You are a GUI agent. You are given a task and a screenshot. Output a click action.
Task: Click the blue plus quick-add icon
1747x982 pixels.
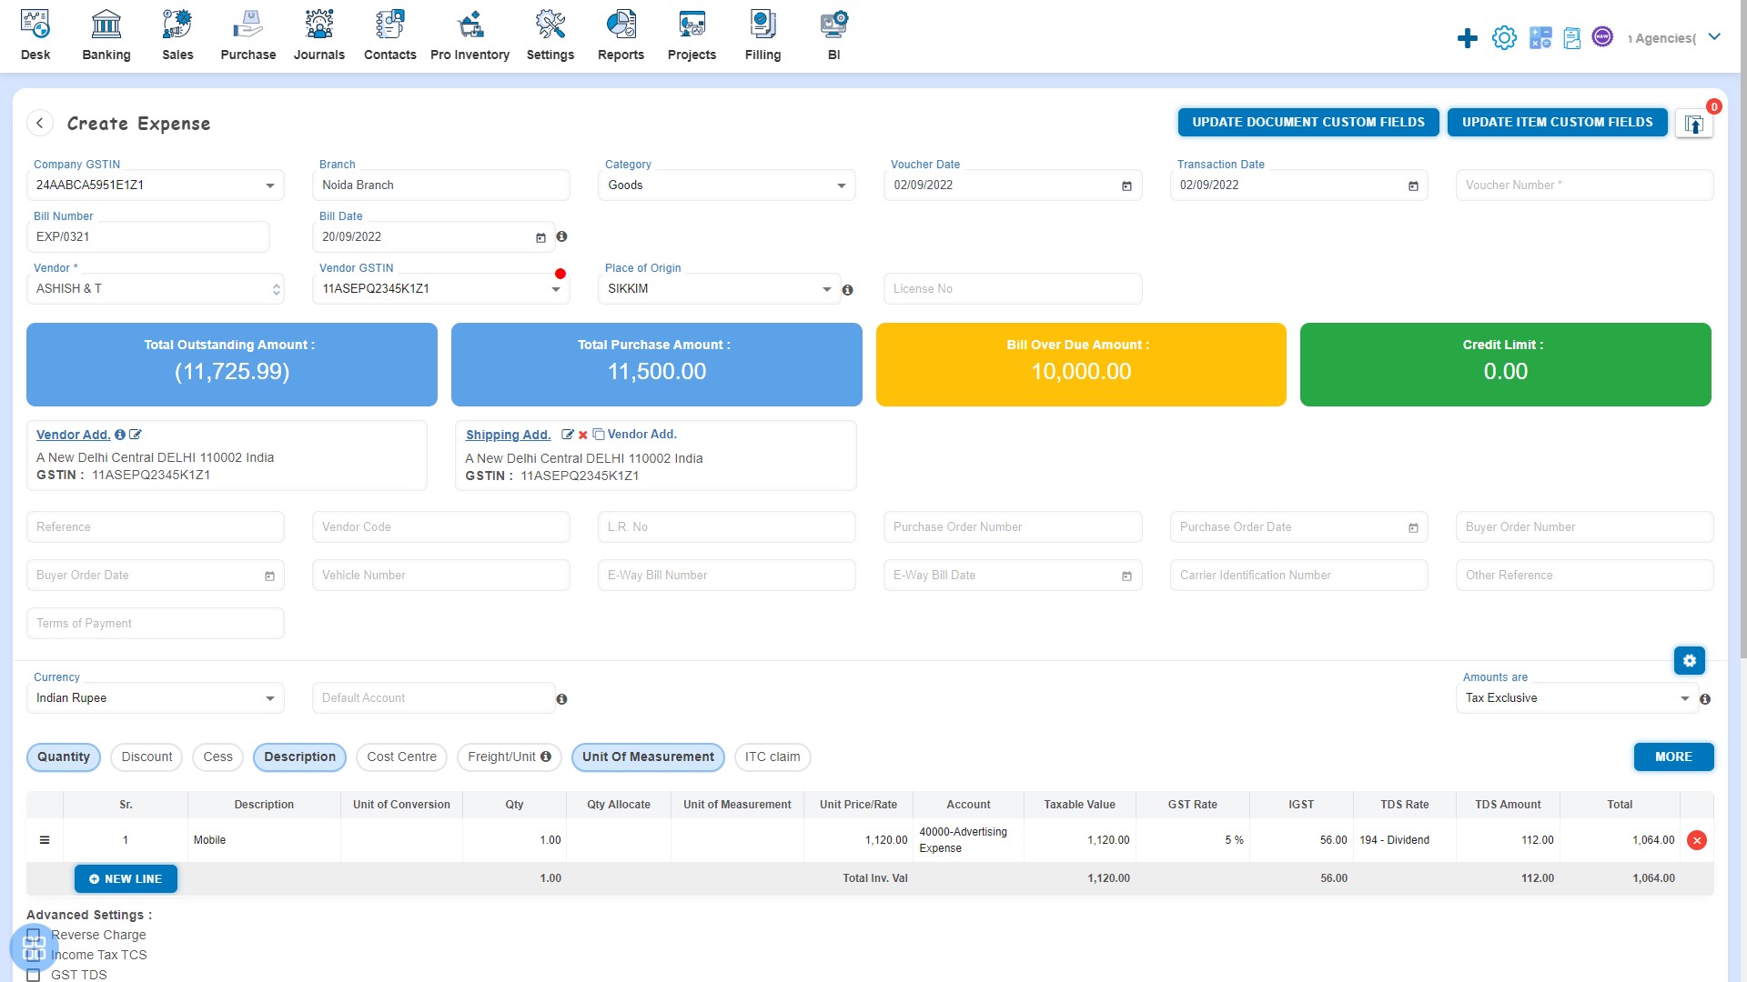click(1468, 38)
